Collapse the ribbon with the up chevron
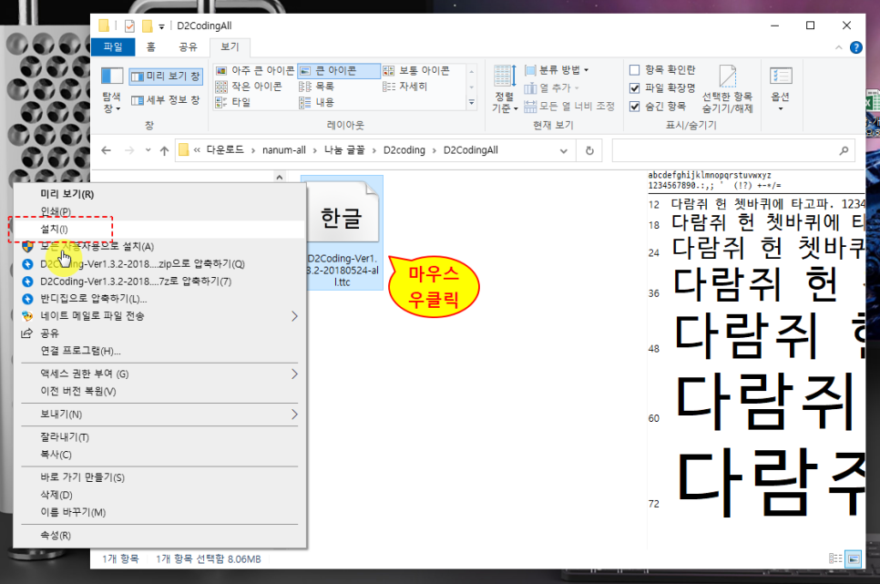The image size is (880, 584). click(838, 47)
